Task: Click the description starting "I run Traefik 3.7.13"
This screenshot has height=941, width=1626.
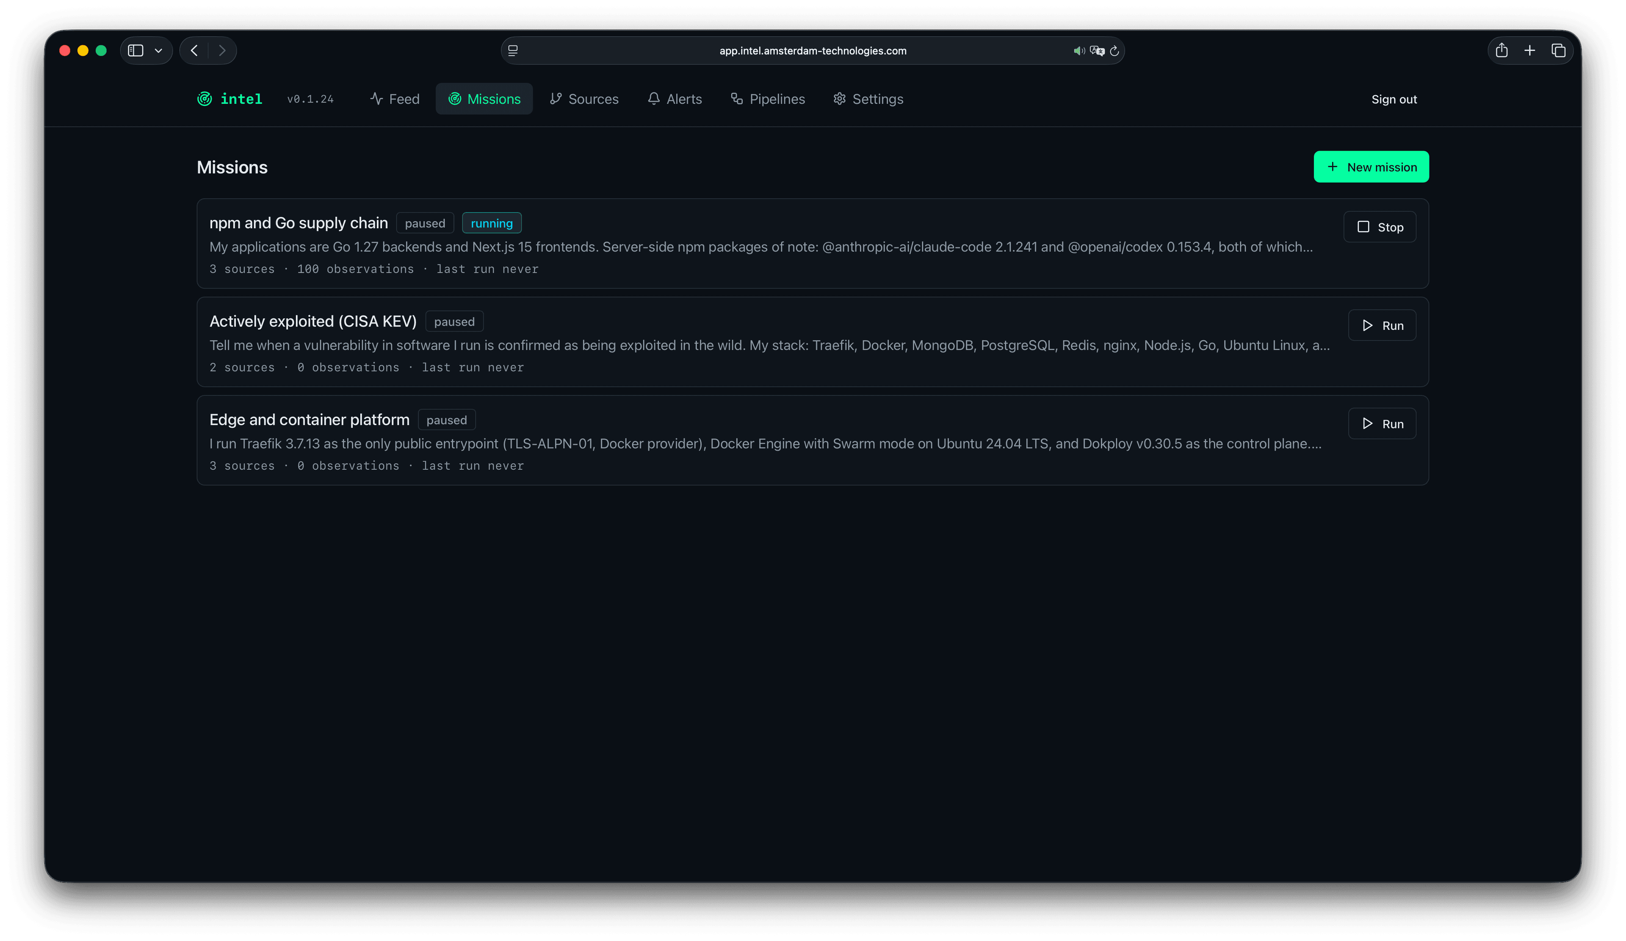Action: pyautogui.click(x=765, y=443)
